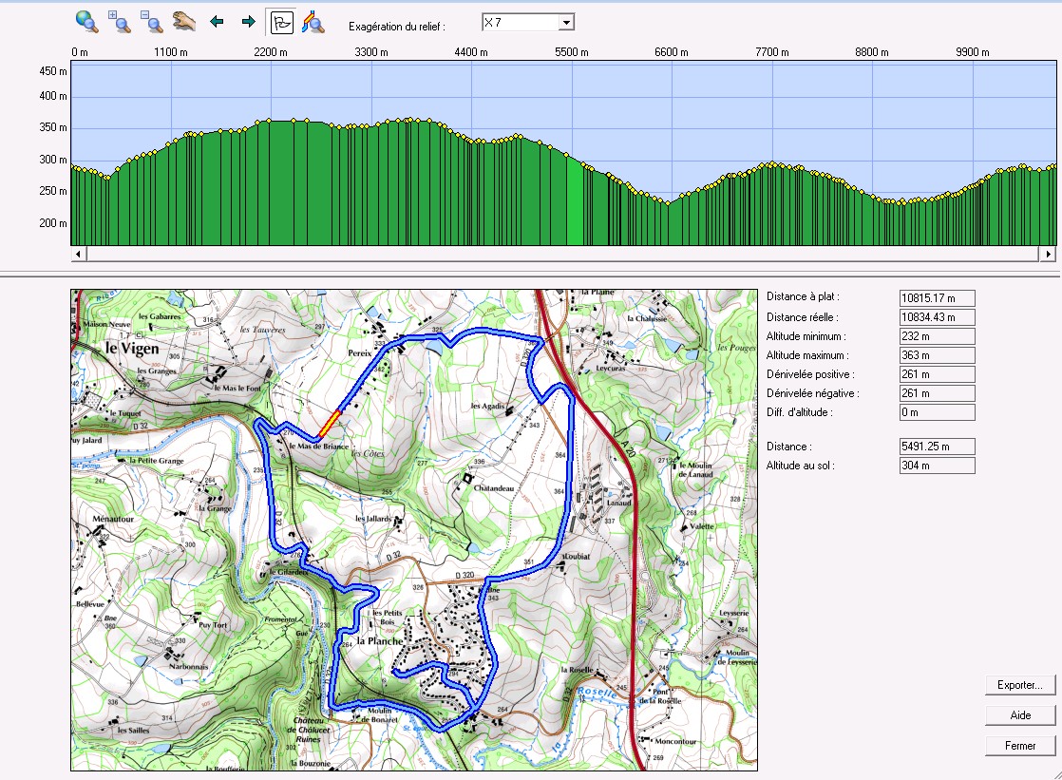Screen dimensions: 1062x780
Task: Activate the hand pan tool
Action: pos(183,21)
